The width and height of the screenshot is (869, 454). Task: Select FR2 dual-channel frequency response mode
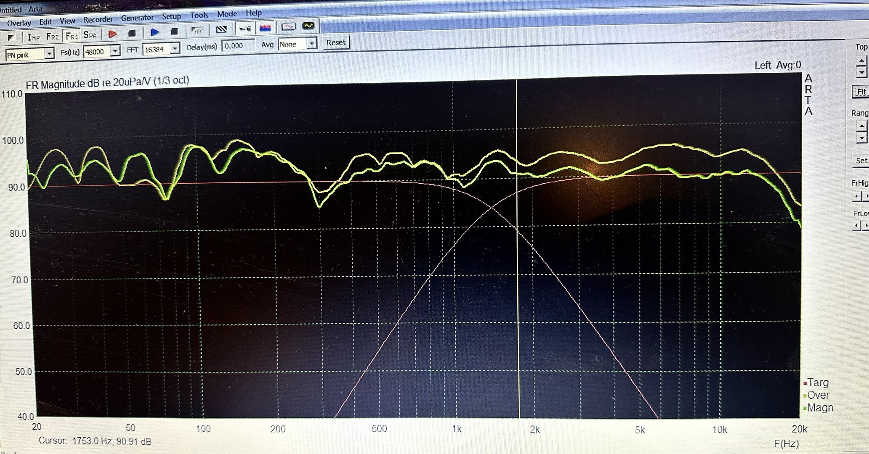pos(53,36)
